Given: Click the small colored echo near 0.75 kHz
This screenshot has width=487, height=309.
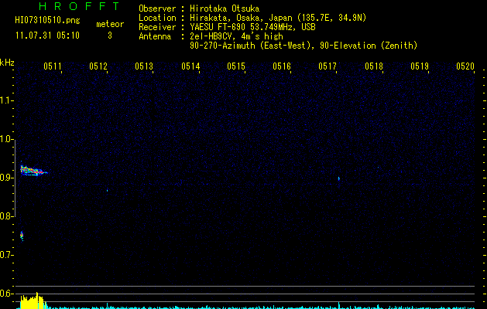Looking at the screenshot, I should (22, 236).
